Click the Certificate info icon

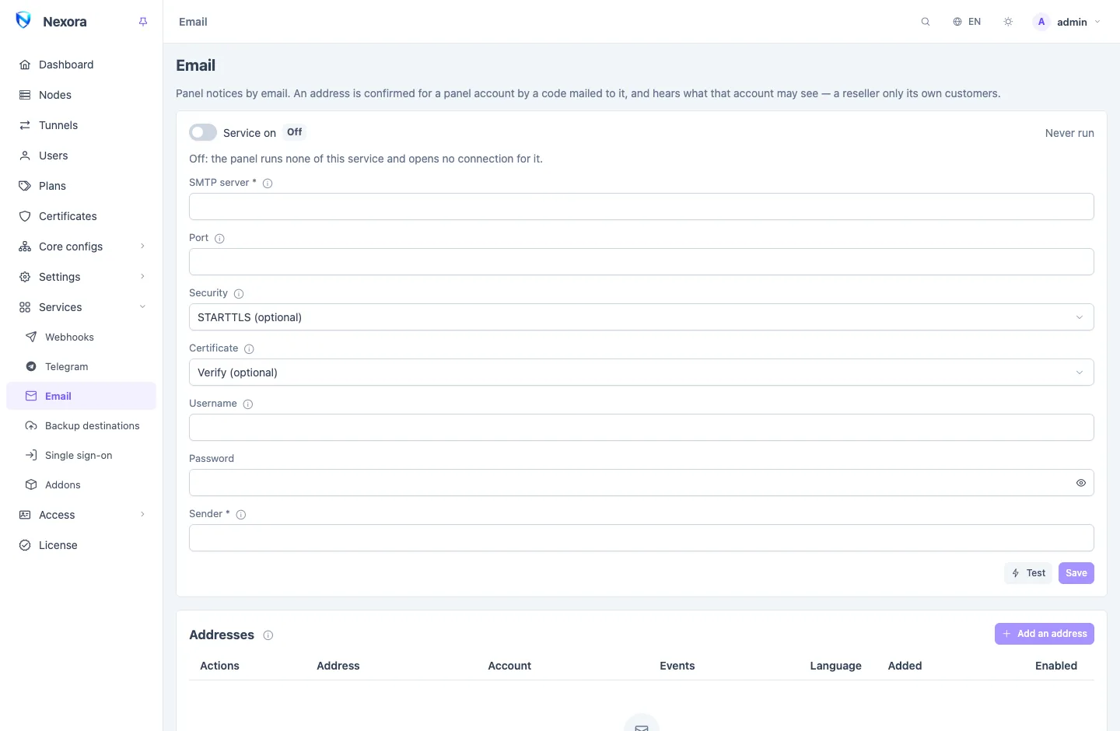point(249,349)
